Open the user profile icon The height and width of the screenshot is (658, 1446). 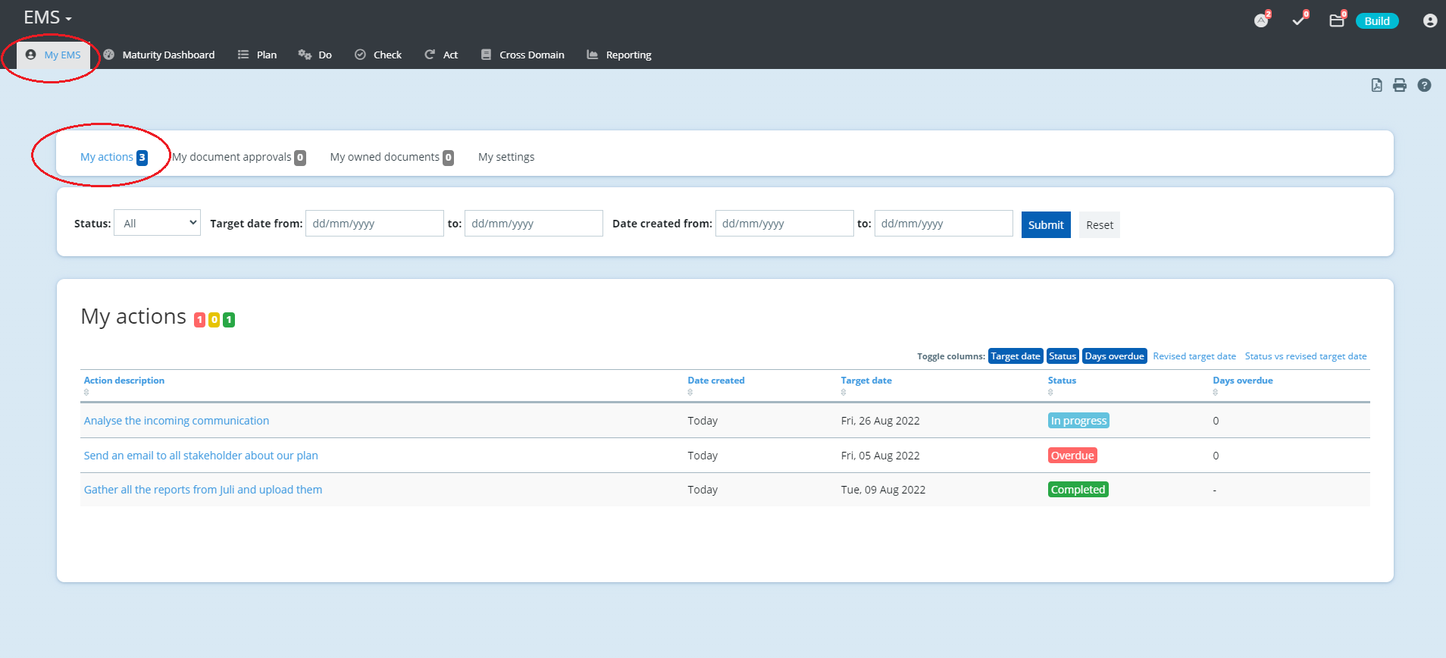(x=1429, y=20)
